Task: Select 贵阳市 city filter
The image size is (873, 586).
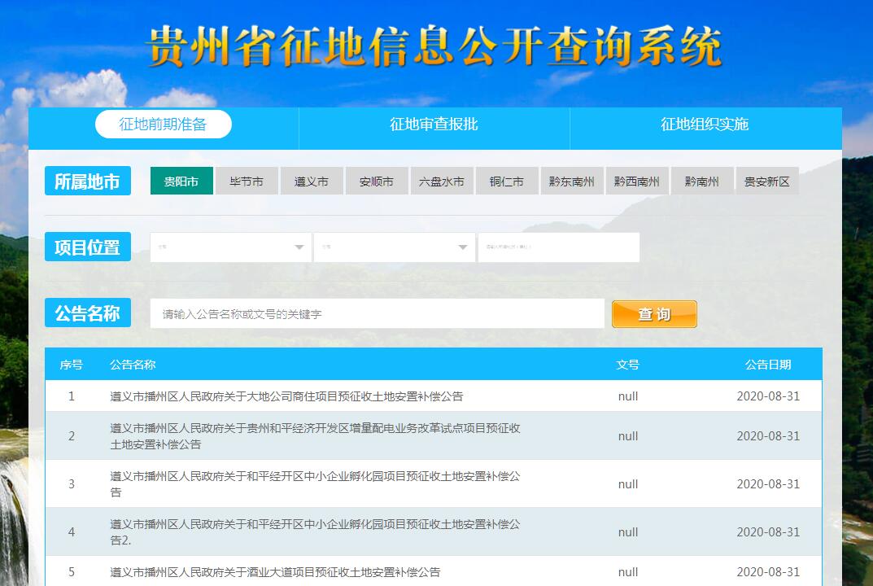Action: coord(181,181)
